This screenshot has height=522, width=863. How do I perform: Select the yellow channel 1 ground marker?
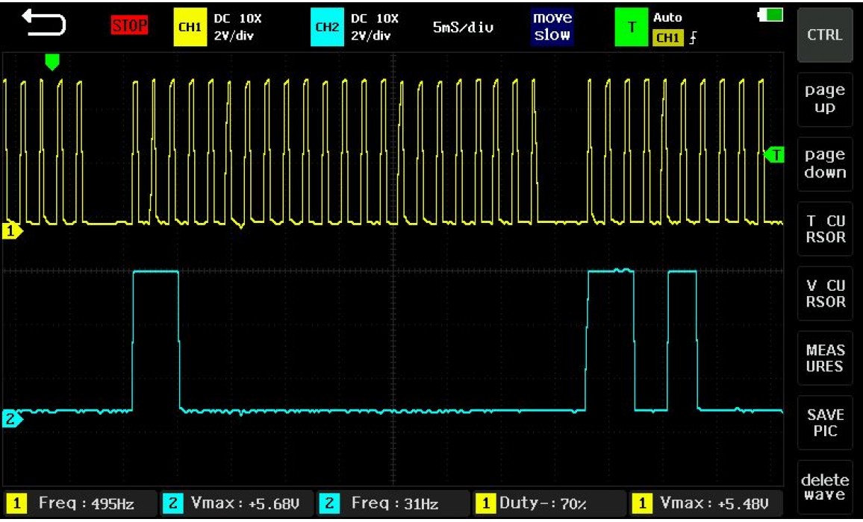(x=12, y=232)
